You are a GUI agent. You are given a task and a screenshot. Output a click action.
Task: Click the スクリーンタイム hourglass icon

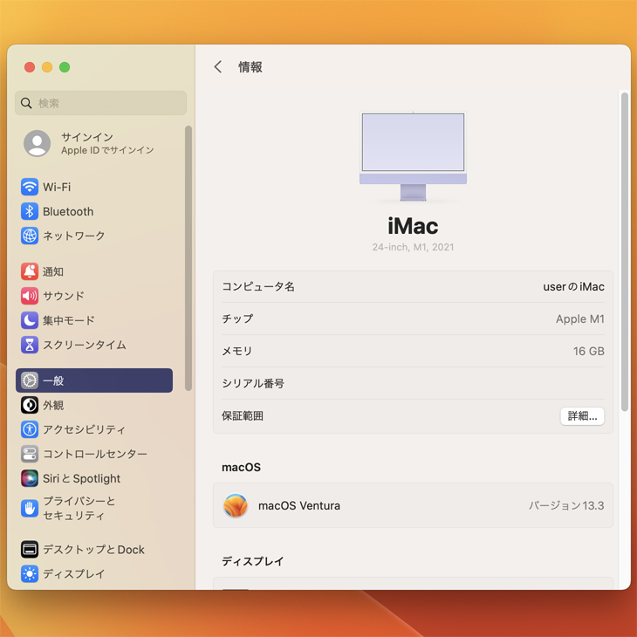click(x=30, y=345)
